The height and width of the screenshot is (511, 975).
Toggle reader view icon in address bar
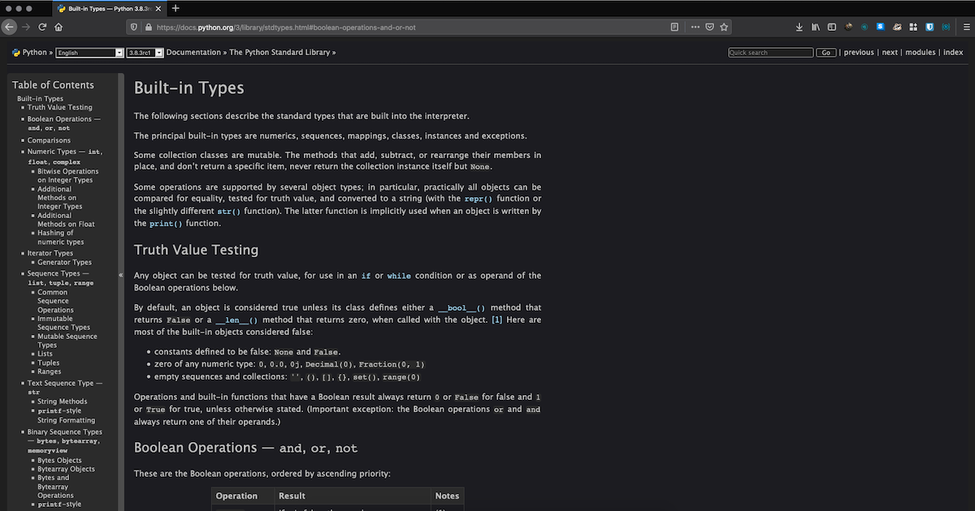pyautogui.click(x=674, y=27)
